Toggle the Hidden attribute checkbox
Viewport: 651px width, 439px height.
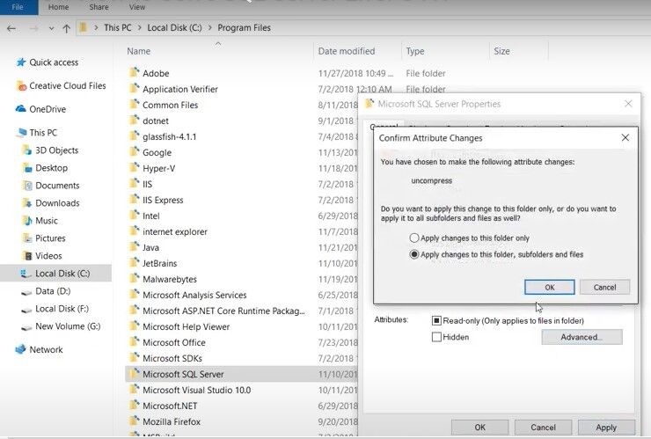(436, 337)
